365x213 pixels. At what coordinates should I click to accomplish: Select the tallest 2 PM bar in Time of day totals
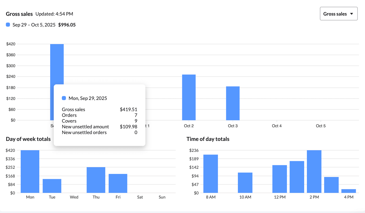pyautogui.click(x=314, y=171)
